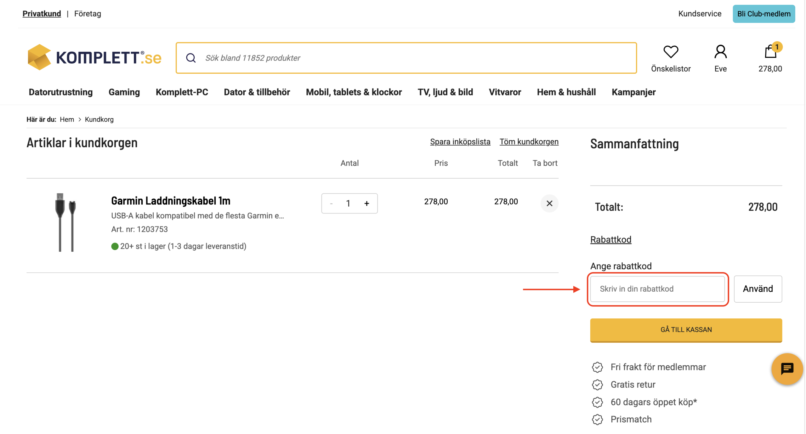Open the Gaming menu
This screenshot has width=806, height=434.
click(124, 92)
